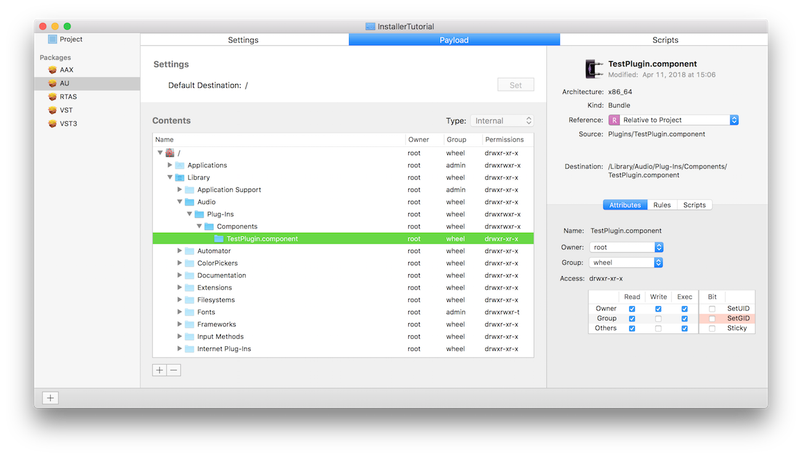The height and width of the screenshot is (457, 802).
Task: Collapse the Components folder disclosure triangle
Action: point(199,227)
